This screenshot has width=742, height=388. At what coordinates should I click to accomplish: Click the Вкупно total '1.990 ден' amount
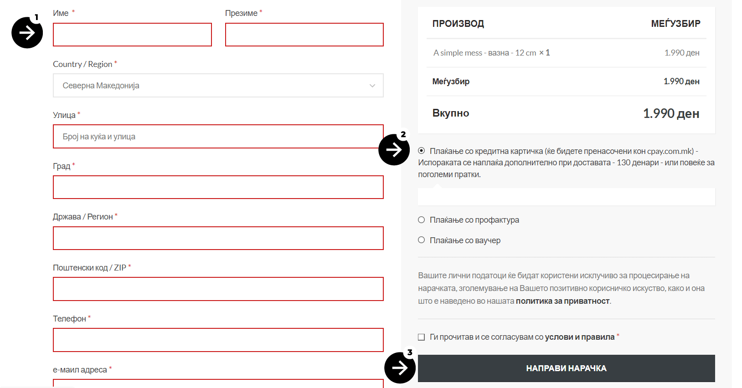671,113
